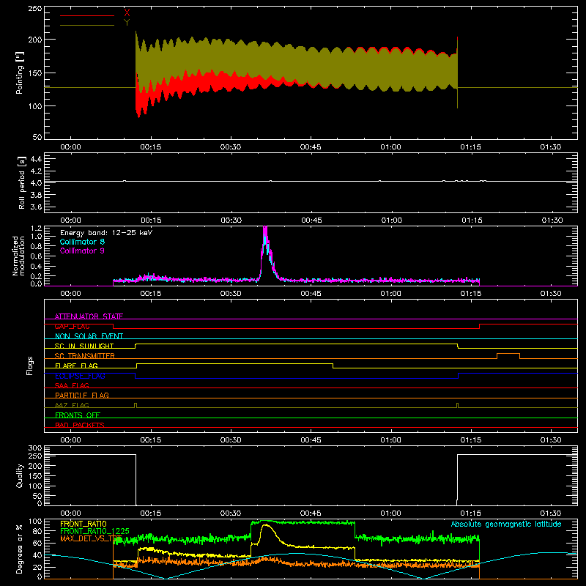
Task: Click the first AAZ_FLAG spike near 00:12
Action: (x=136, y=405)
